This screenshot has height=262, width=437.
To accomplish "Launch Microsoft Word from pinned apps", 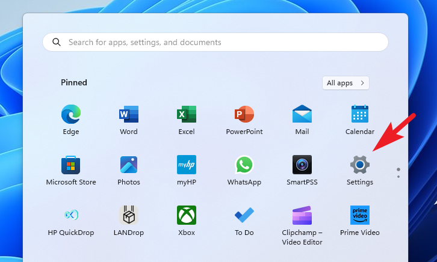I will (128, 120).
